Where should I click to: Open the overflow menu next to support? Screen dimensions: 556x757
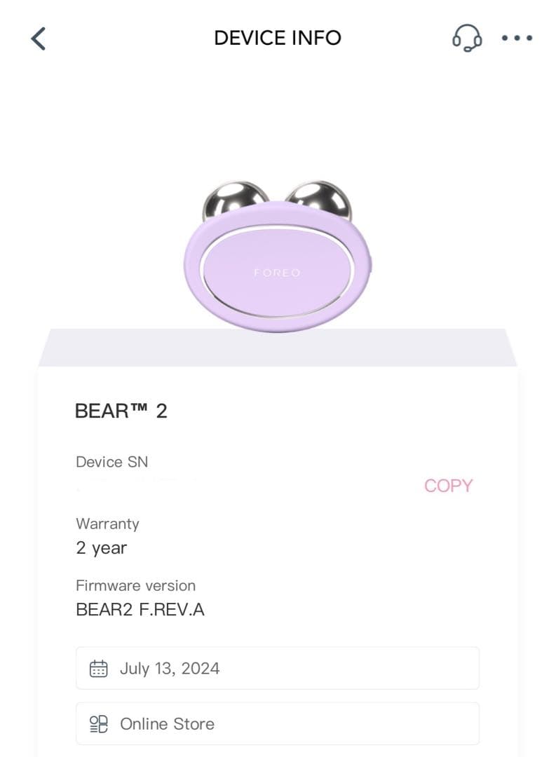[x=515, y=39]
